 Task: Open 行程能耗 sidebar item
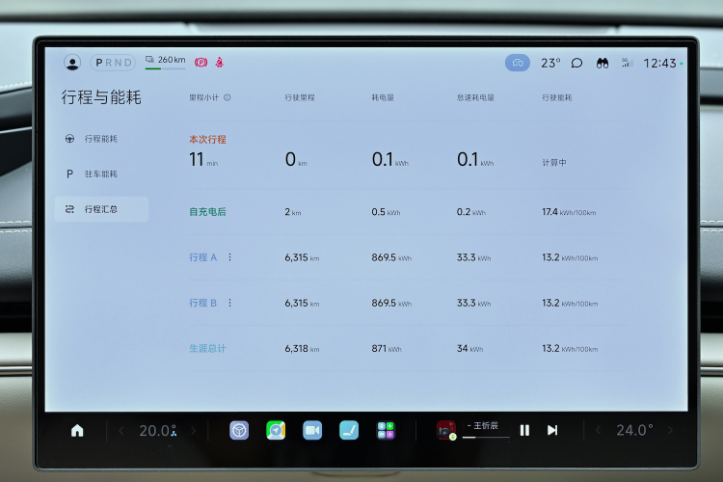point(101,139)
